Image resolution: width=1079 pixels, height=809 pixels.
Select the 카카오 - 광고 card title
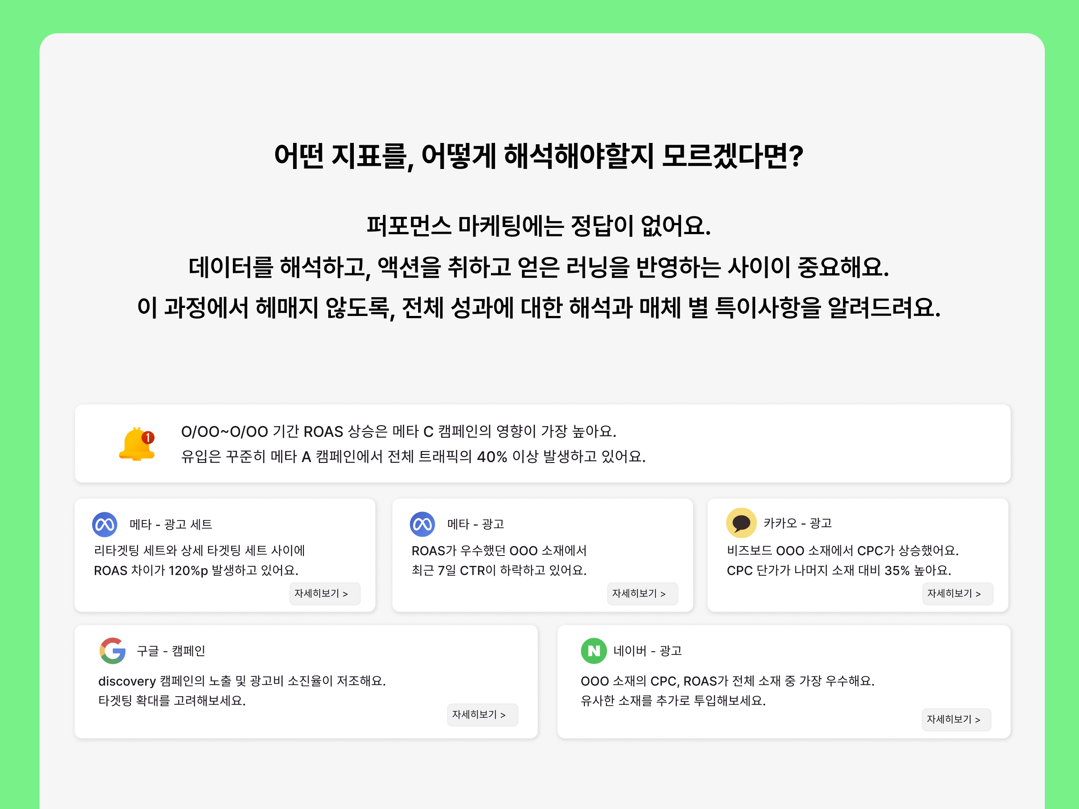point(798,523)
